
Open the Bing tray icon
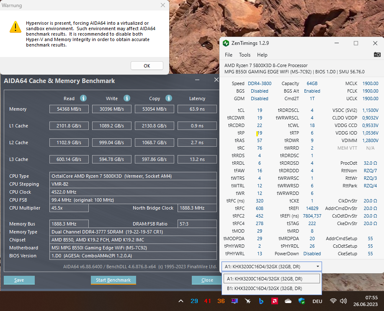(x=261, y=301)
